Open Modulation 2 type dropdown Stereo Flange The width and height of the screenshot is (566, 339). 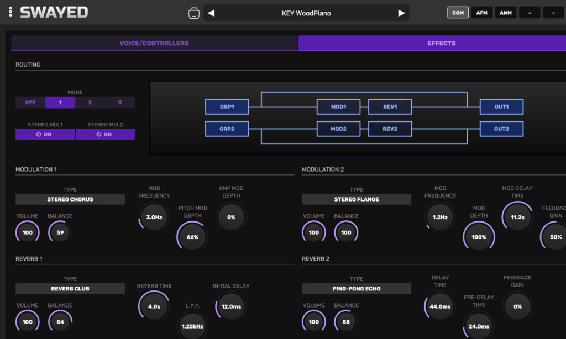[357, 199]
